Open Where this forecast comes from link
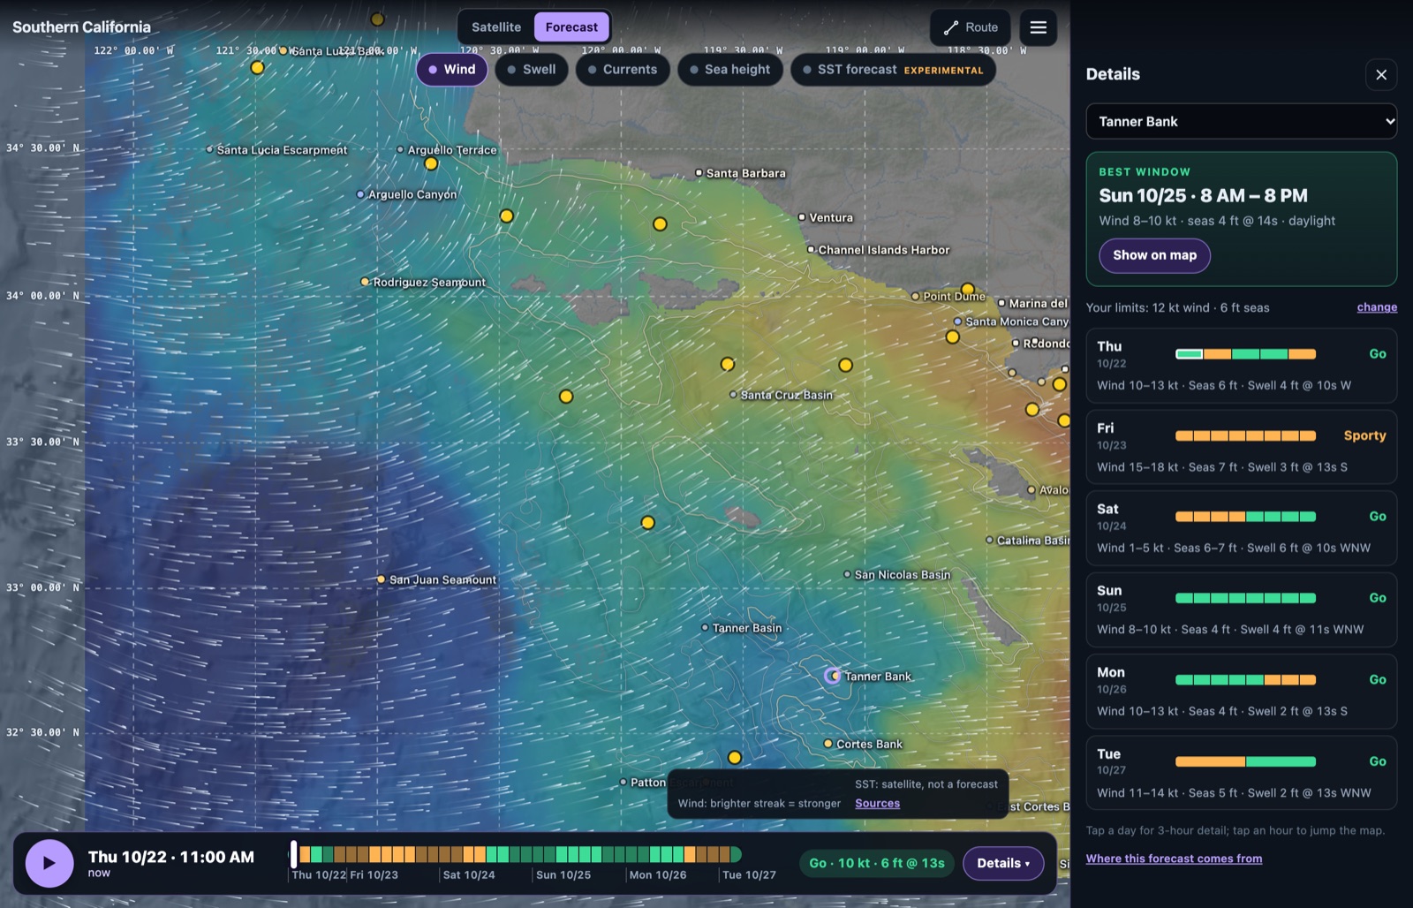 (1174, 859)
